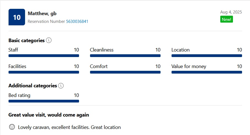Click the Location rating bar
Viewport: 250px width, 135px height.
point(207,56)
